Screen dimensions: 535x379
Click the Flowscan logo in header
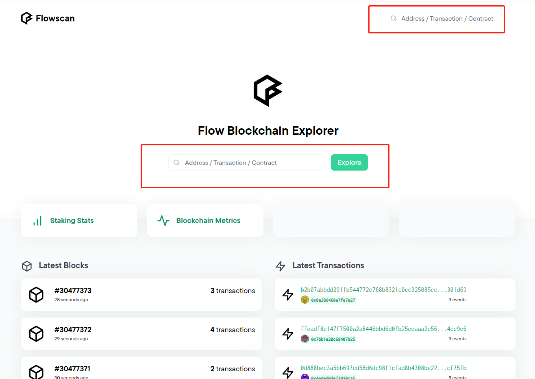(x=48, y=18)
